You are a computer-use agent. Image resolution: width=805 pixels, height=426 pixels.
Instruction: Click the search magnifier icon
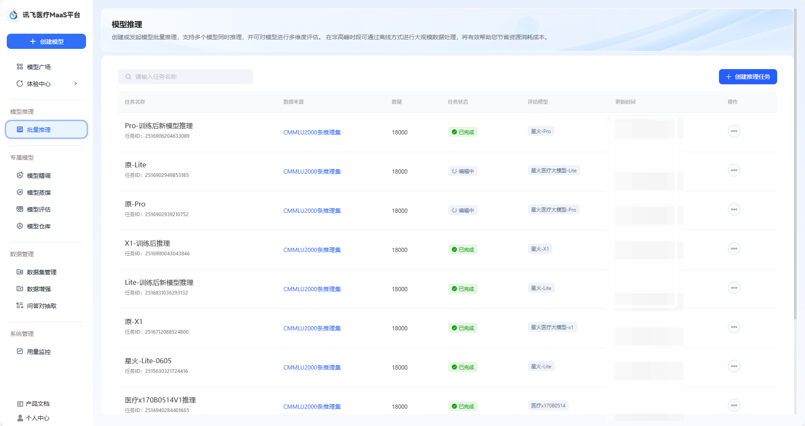128,77
